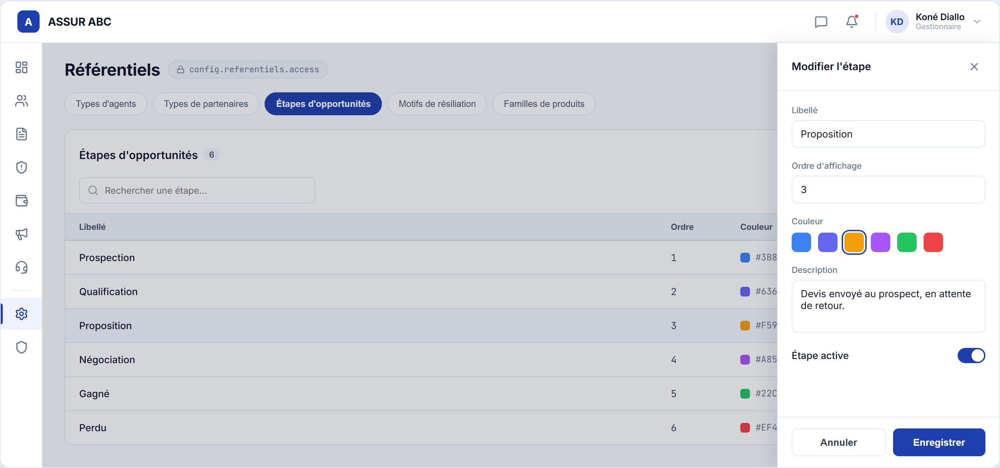Select the Types de partenaires tab
Image resolution: width=1000 pixels, height=468 pixels.
[x=206, y=104]
